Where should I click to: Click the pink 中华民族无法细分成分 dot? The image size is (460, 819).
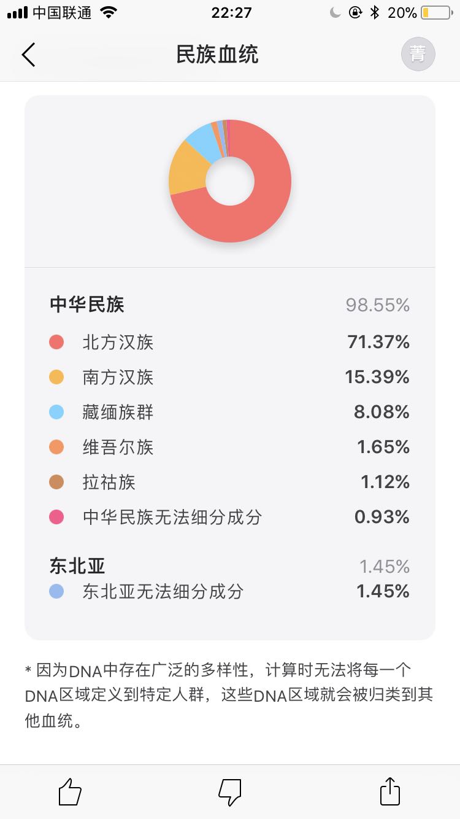click(x=56, y=517)
